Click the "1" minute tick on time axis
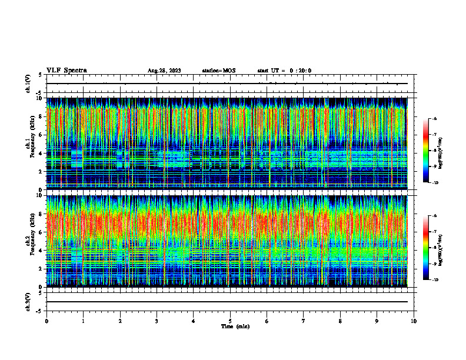This screenshot has width=466, height=360. tap(83, 321)
